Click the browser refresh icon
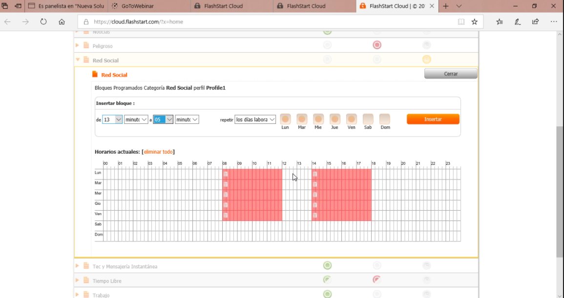This screenshot has width=564, height=298. pos(43,21)
